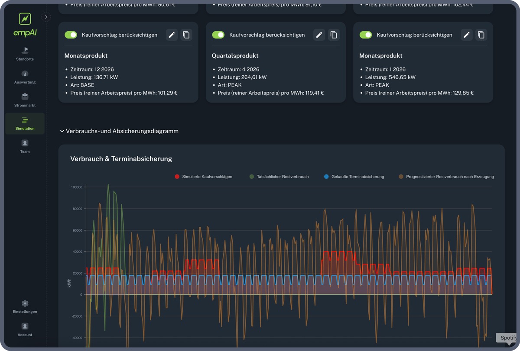This screenshot has height=351, width=520.
Task: Duplicate the Monatsprodukt 12 2026 BASE card
Action: pyautogui.click(x=186, y=35)
